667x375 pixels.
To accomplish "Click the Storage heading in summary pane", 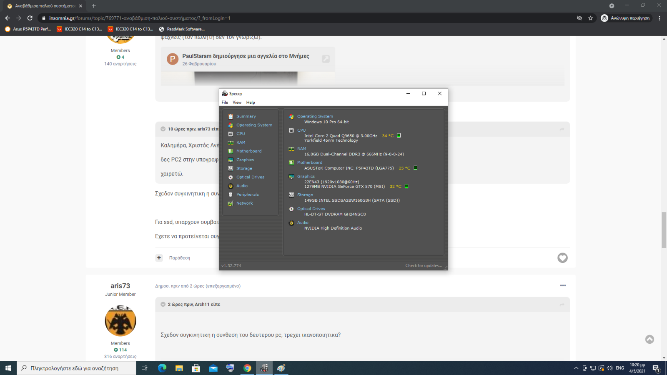I will [x=305, y=195].
